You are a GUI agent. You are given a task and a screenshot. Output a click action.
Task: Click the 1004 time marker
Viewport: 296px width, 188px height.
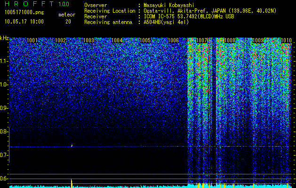[x=117, y=40]
